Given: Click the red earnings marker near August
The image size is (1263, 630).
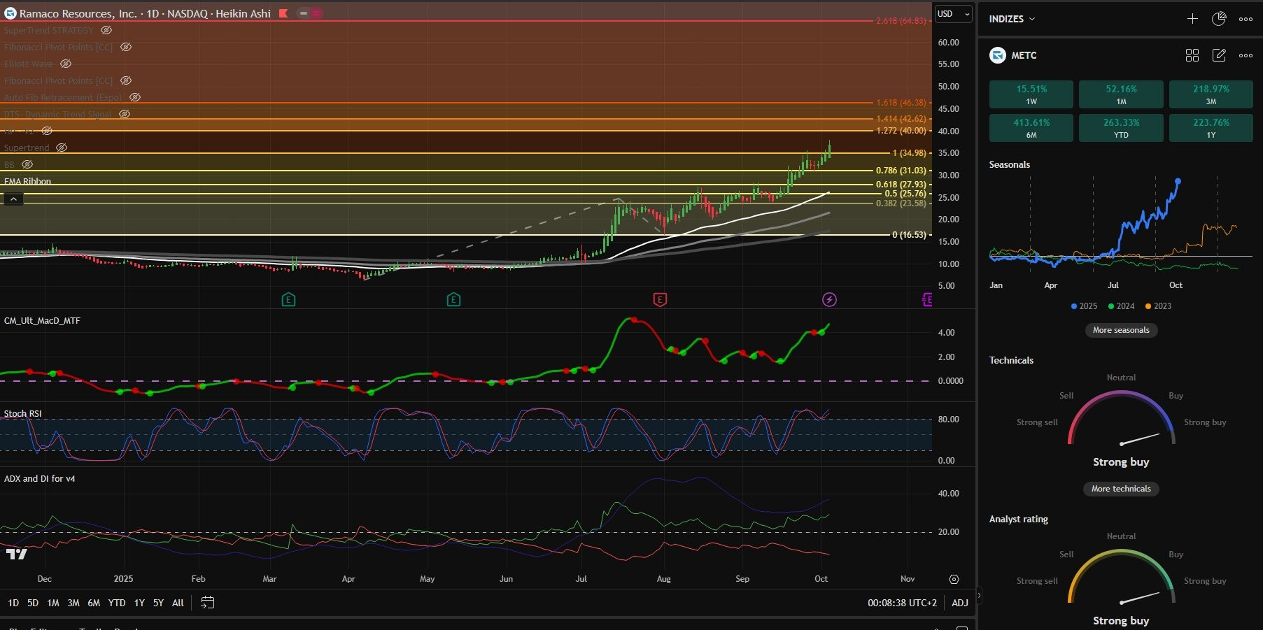Looking at the screenshot, I should [660, 300].
